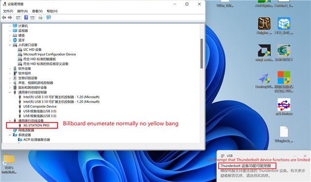This screenshot has height=182, width=311.
Task: Open the HEU_KMS desktop icon
Action: (x=284, y=26)
